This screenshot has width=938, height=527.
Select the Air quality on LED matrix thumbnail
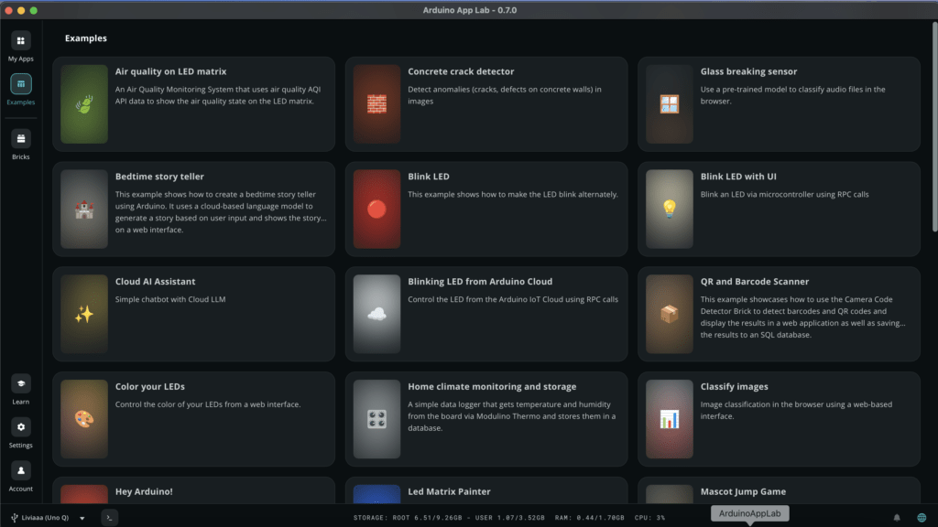(x=84, y=104)
